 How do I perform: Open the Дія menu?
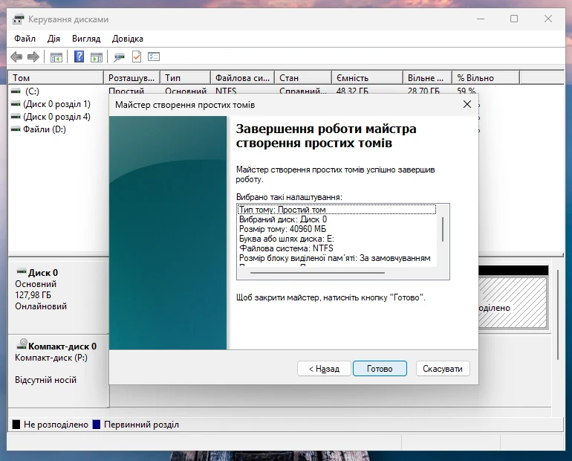point(53,39)
